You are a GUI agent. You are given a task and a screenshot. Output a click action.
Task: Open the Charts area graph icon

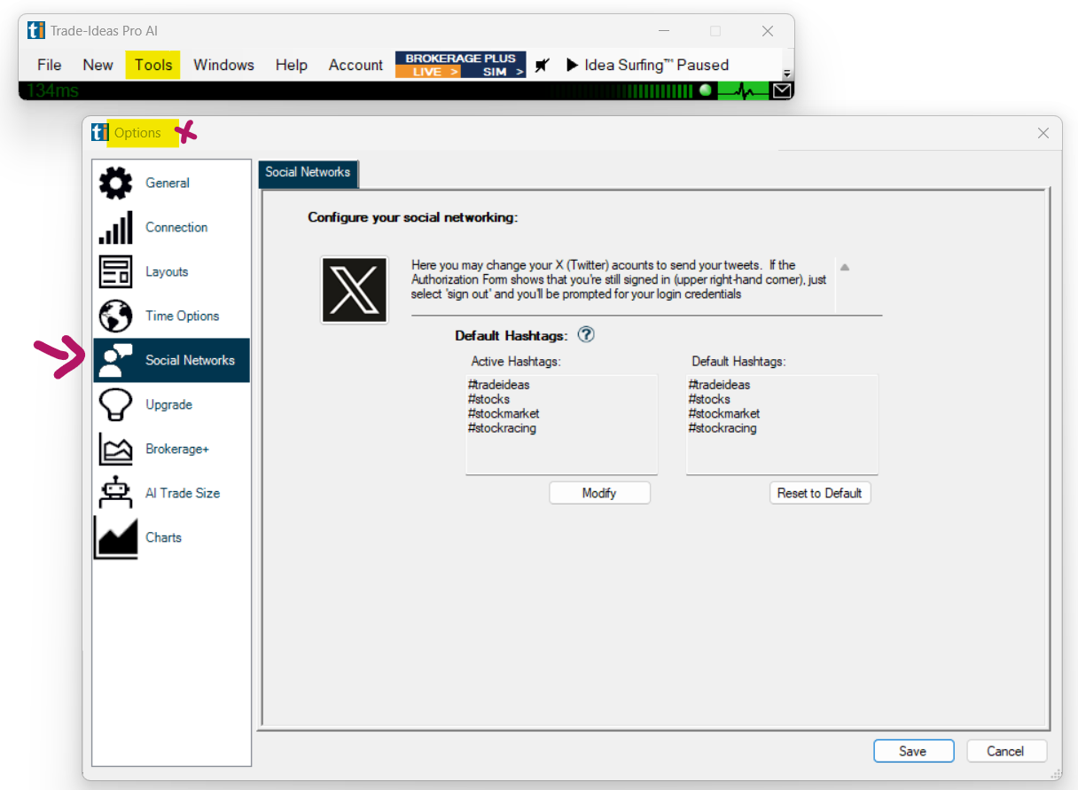pos(116,538)
